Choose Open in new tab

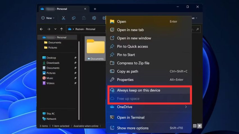pos(149,30)
